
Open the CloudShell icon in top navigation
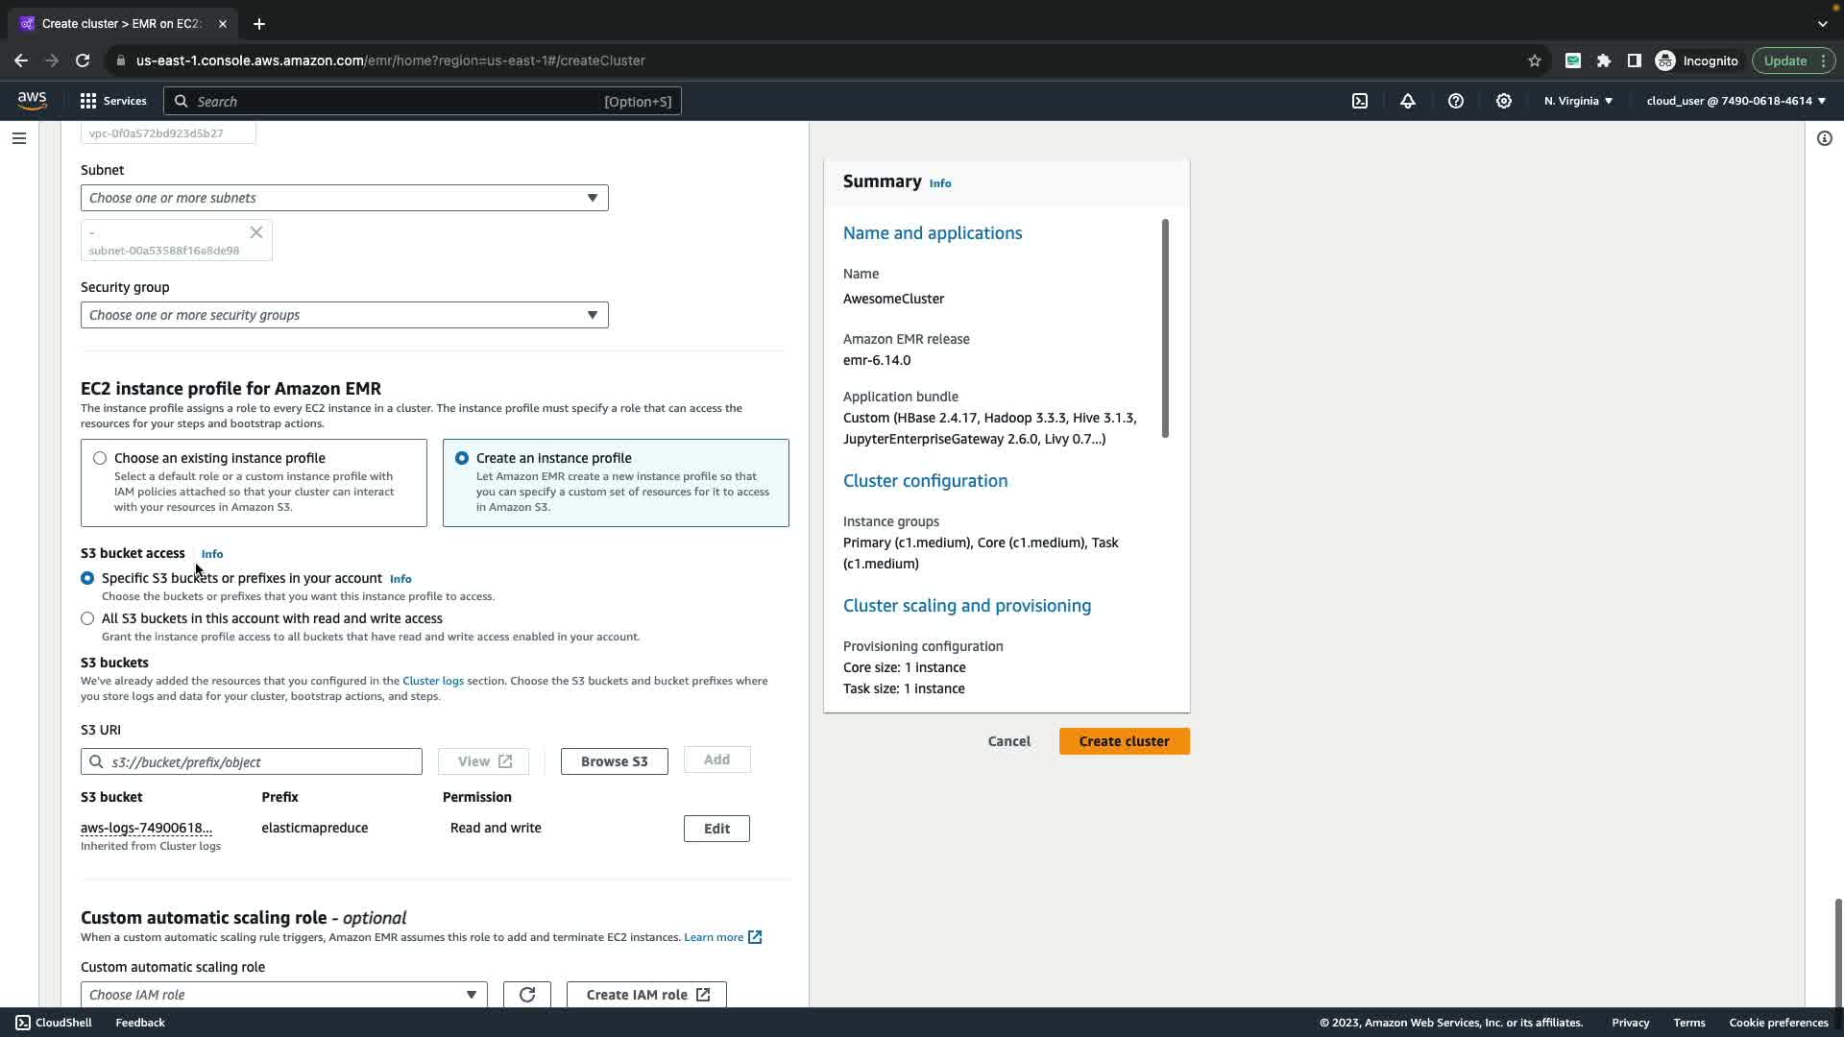point(1360,101)
